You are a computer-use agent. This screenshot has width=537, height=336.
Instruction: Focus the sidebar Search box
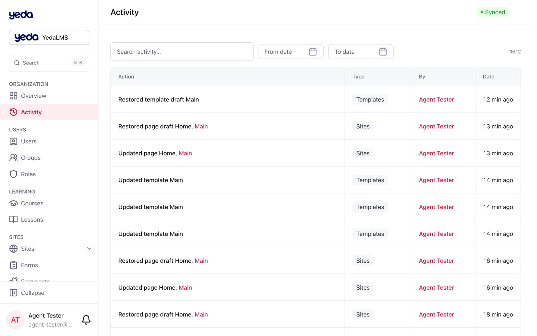pyautogui.click(x=49, y=63)
